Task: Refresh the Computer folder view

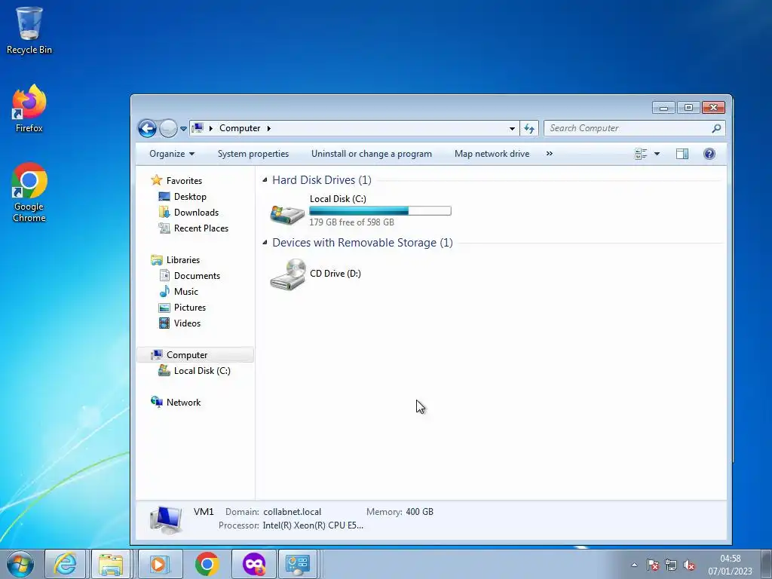Action: click(x=529, y=128)
